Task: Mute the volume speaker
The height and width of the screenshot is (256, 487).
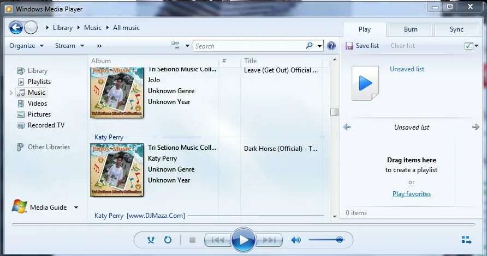Action: [296, 240]
